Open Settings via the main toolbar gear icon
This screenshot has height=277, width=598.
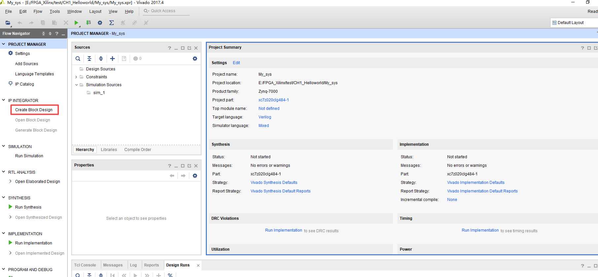[x=100, y=23]
